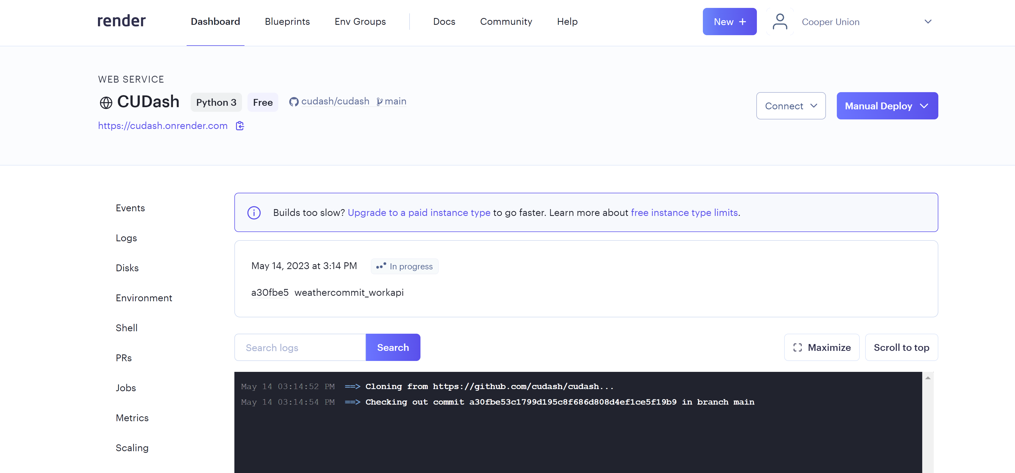Click the Search button

pos(393,347)
